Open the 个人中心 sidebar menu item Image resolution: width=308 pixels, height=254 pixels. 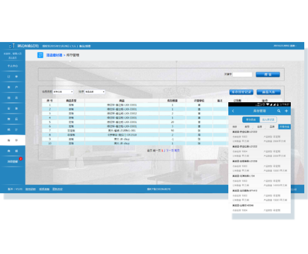tap(13, 66)
